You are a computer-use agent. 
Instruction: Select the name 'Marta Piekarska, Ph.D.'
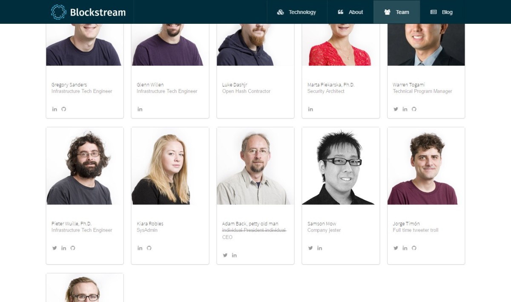[x=331, y=85]
